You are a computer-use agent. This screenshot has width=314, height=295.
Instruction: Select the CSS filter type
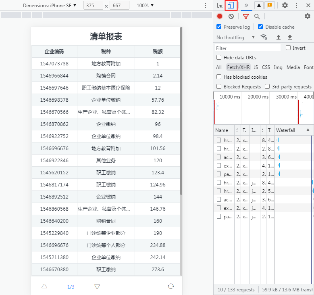tap(266, 67)
